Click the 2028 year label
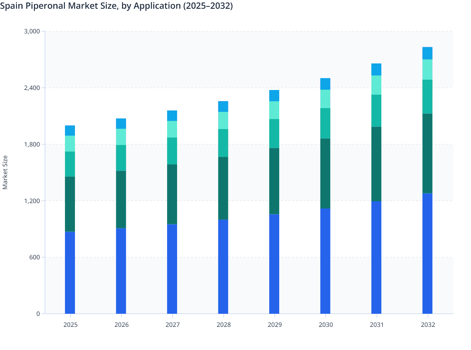This screenshot has height=350, width=471. (224, 325)
